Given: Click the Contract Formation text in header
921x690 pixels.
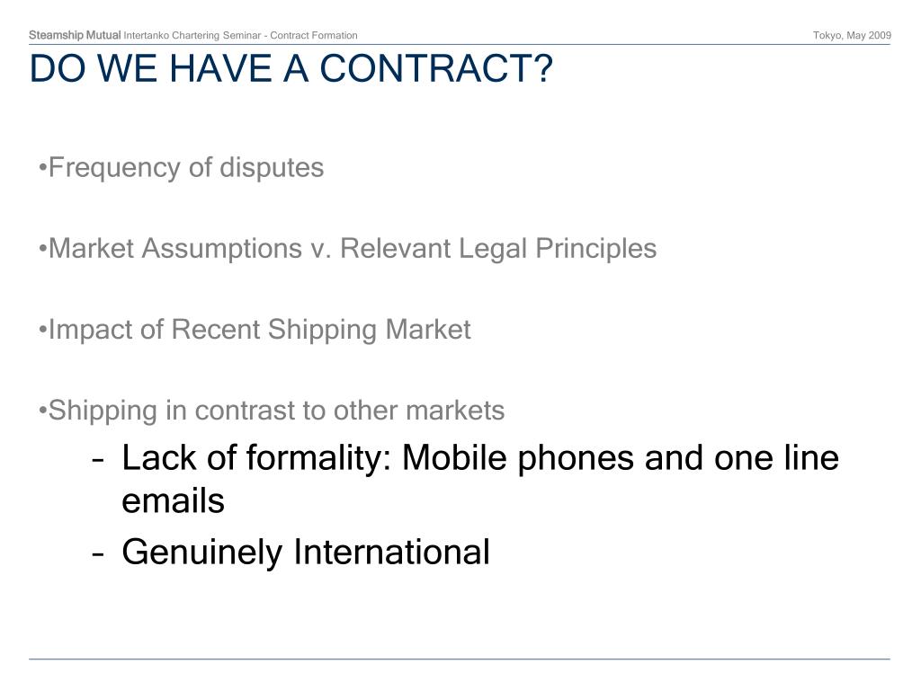Looking at the screenshot, I should (314, 36).
